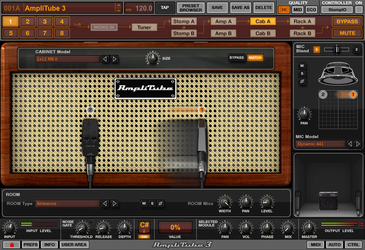
Task: Open the mic model field Dynamic 441
Action: point(320,144)
